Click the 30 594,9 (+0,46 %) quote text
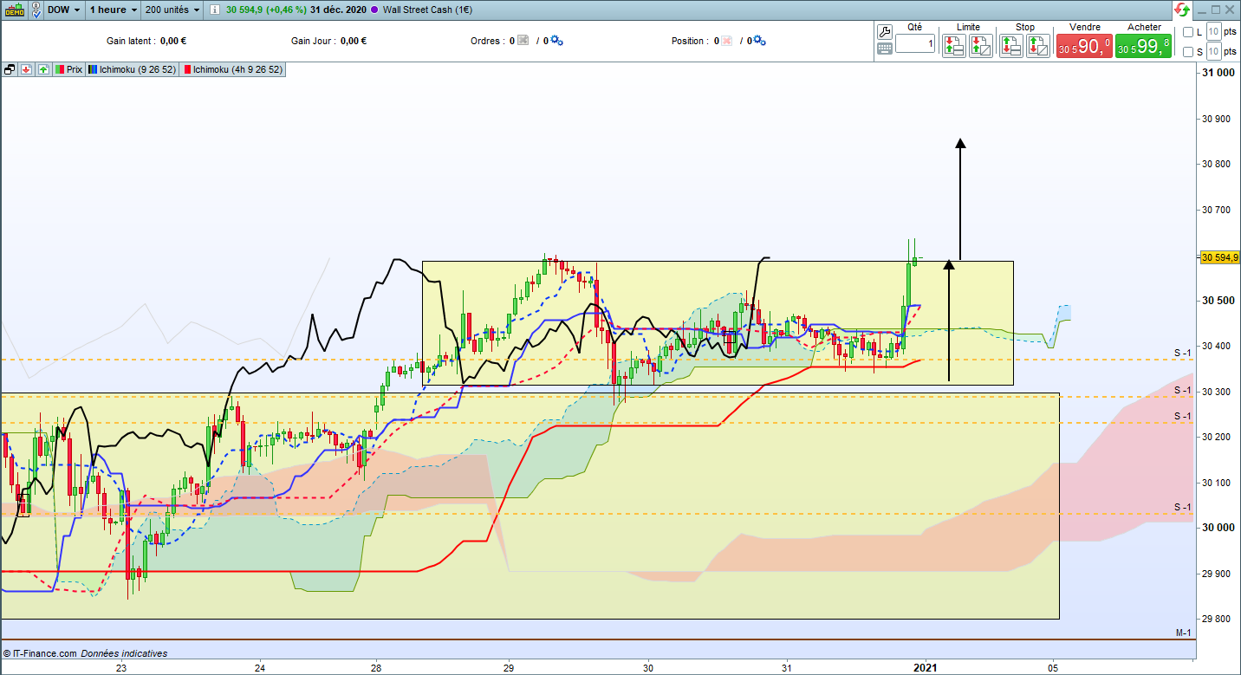This screenshot has width=1241, height=675. click(267, 10)
